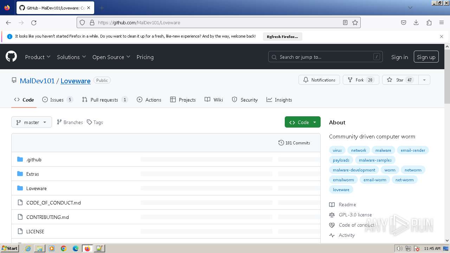The image size is (450, 253).
Task: Open GPL-3.0 license link
Action: [x=351, y=215]
